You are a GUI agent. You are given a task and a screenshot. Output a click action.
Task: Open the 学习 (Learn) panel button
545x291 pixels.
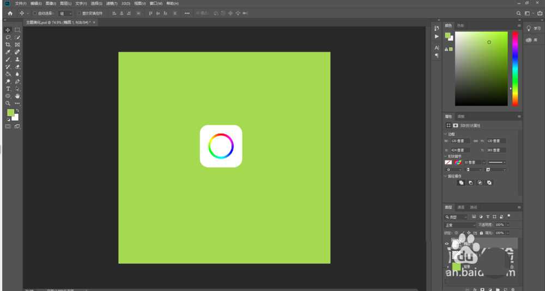[534, 28]
